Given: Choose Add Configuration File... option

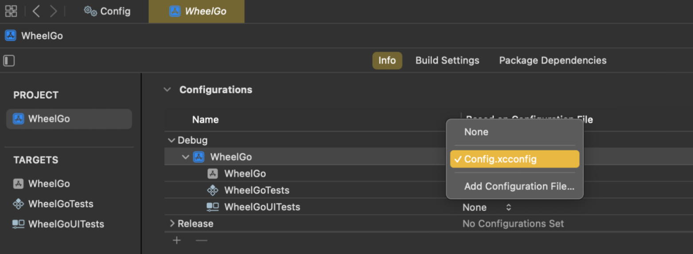Looking at the screenshot, I should (x=519, y=186).
